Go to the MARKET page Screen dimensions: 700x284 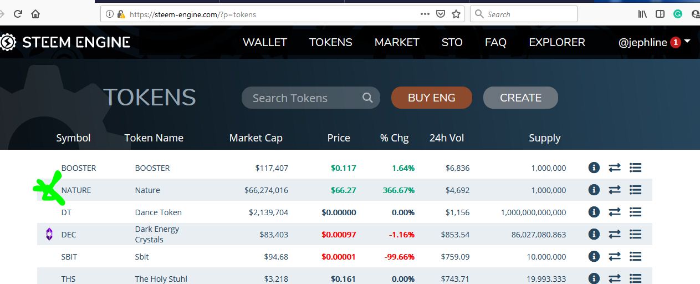(397, 42)
